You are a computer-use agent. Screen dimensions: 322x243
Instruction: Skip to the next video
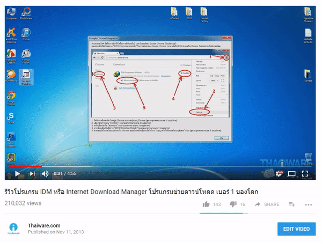pos(32,174)
